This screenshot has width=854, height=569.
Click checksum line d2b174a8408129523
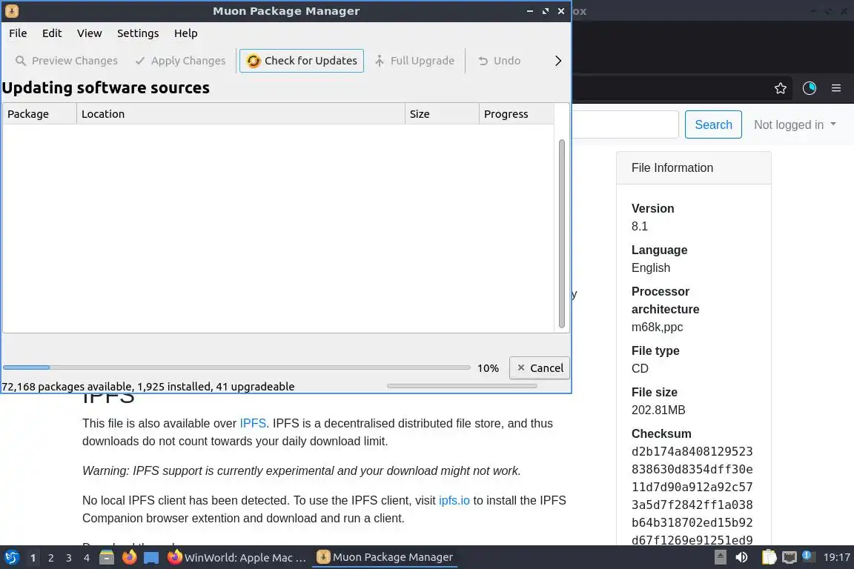[x=692, y=452]
